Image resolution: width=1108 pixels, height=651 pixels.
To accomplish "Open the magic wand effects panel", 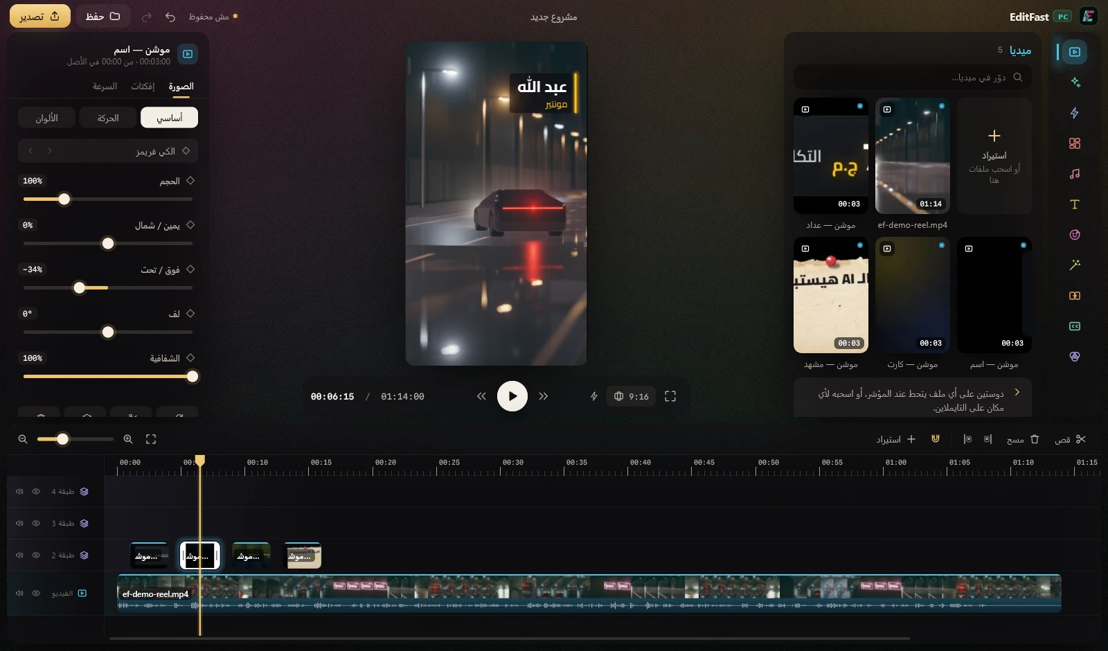I will click(1074, 265).
